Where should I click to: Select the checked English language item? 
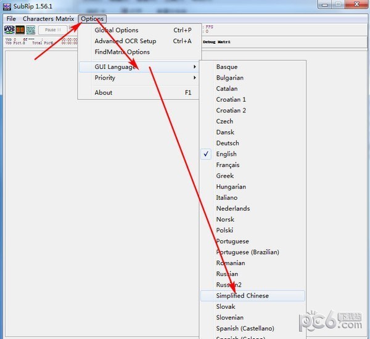click(252, 154)
